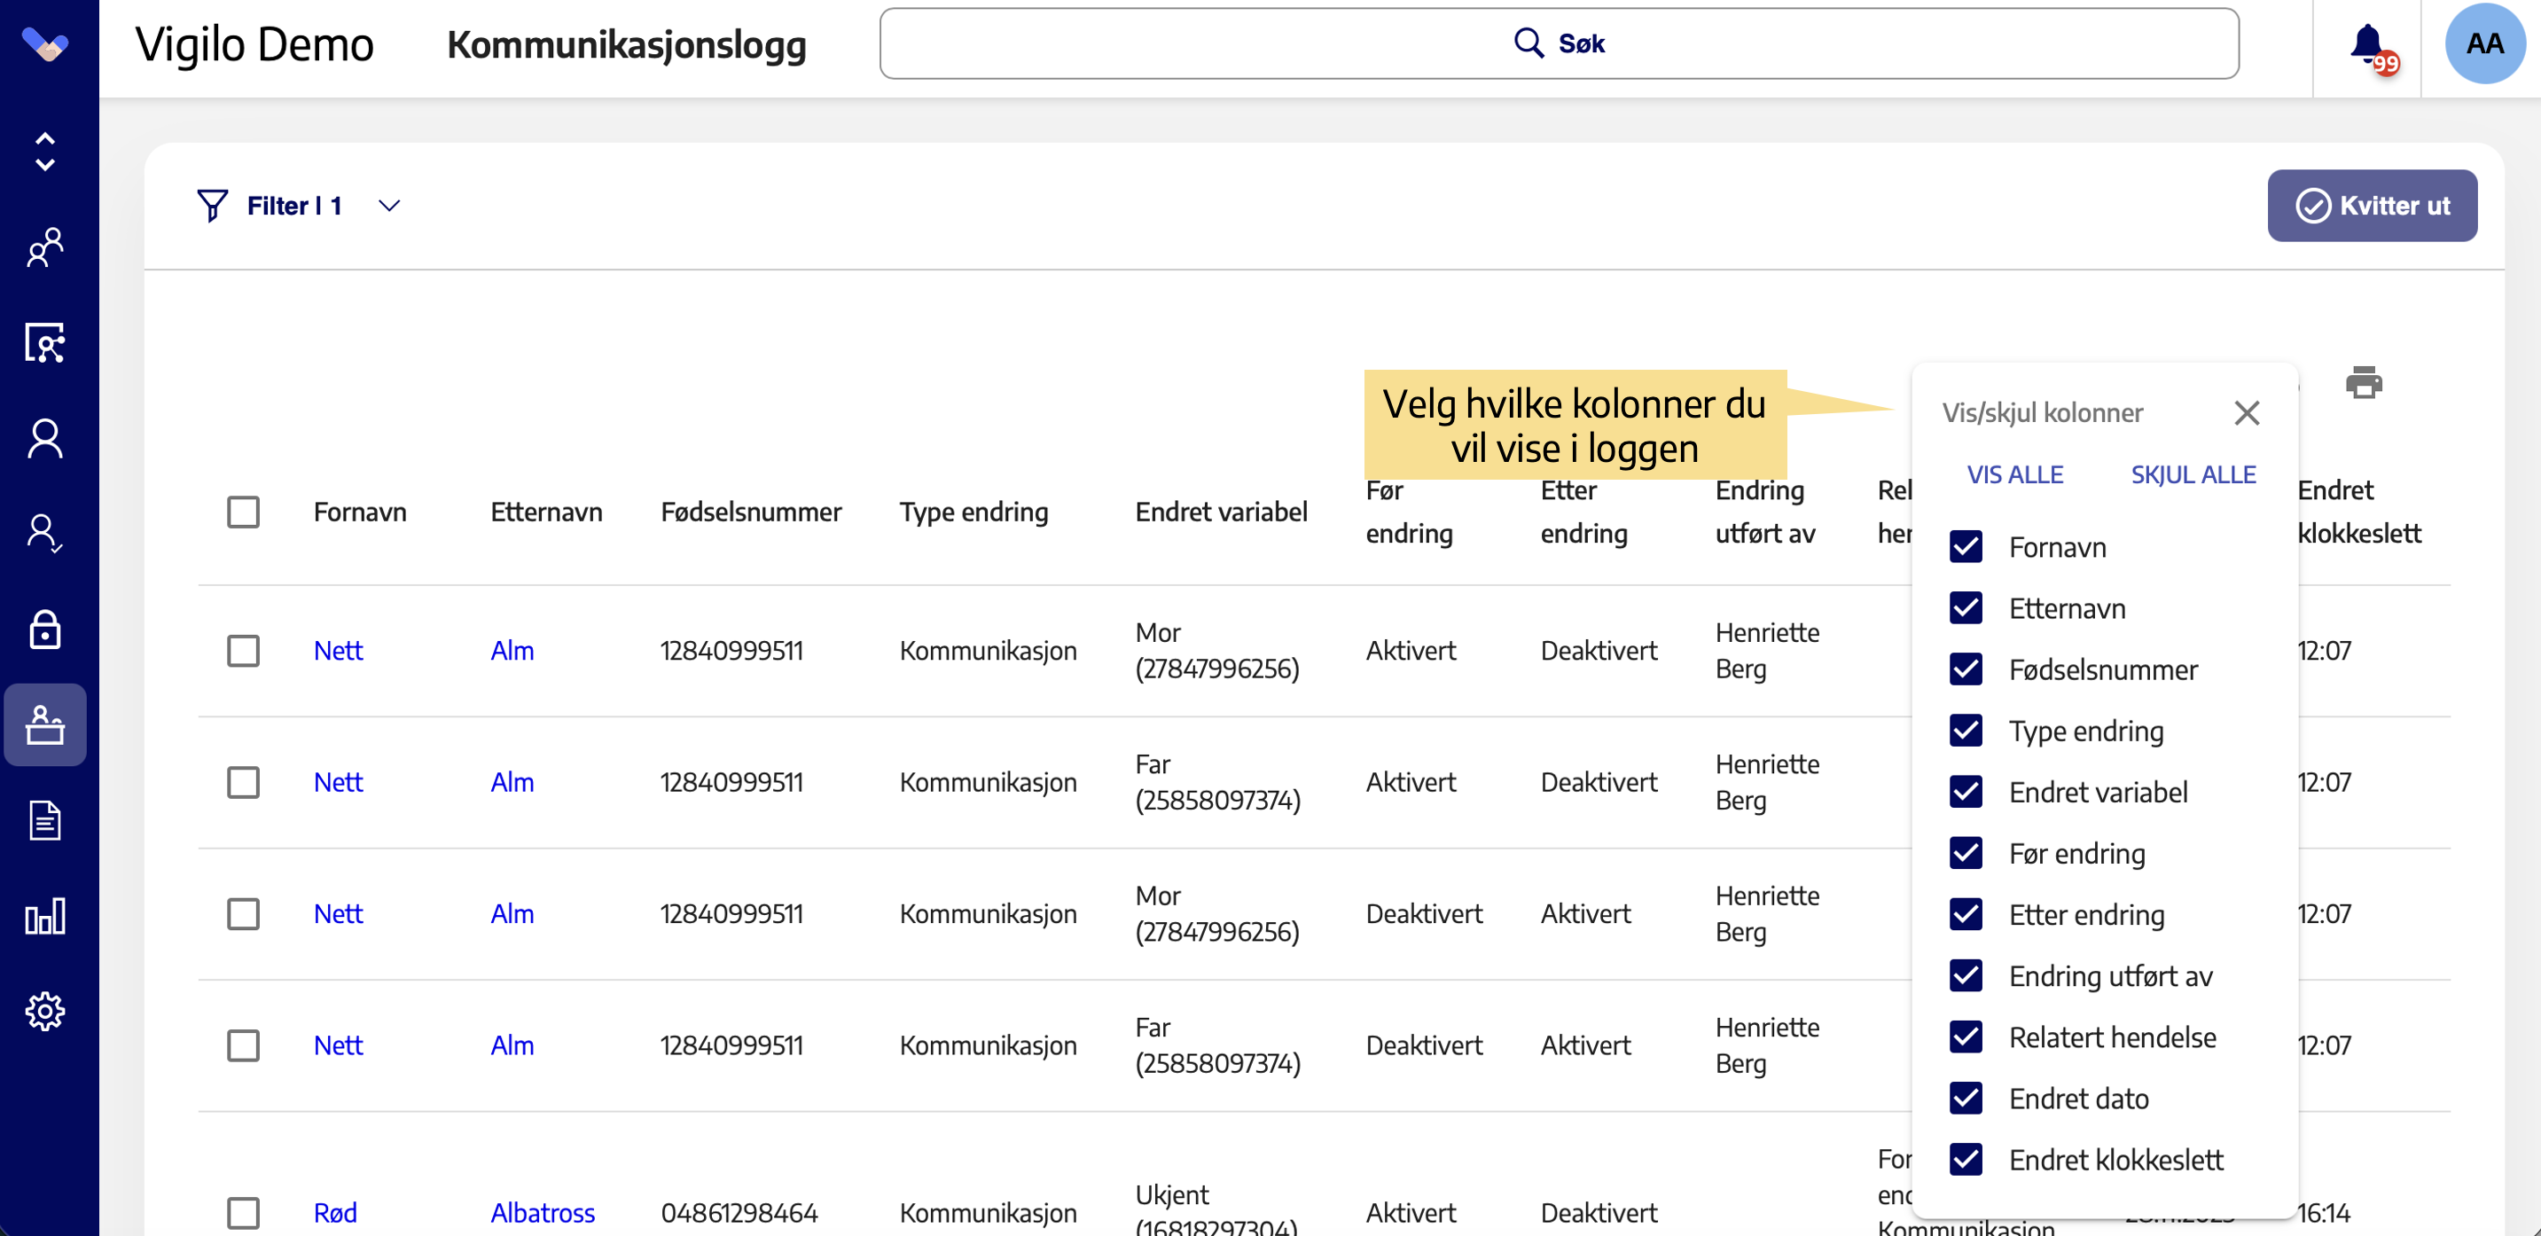The height and width of the screenshot is (1236, 2541).
Task: Click the print icon above the table
Action: pos(2364,382)
